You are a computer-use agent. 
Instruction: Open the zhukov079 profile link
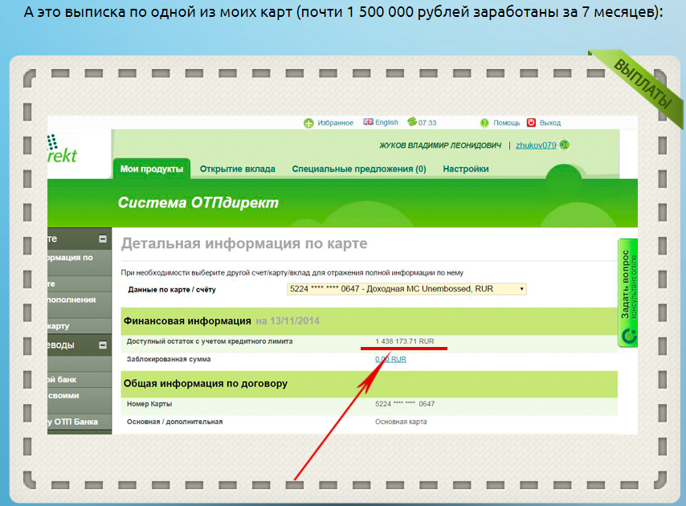(536, 145)
